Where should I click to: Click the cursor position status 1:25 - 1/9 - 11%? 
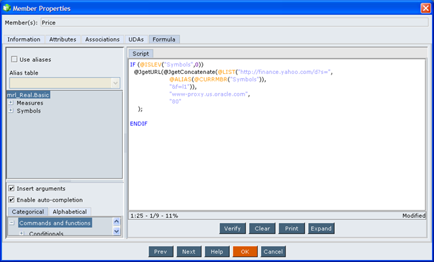coord(154,215)
